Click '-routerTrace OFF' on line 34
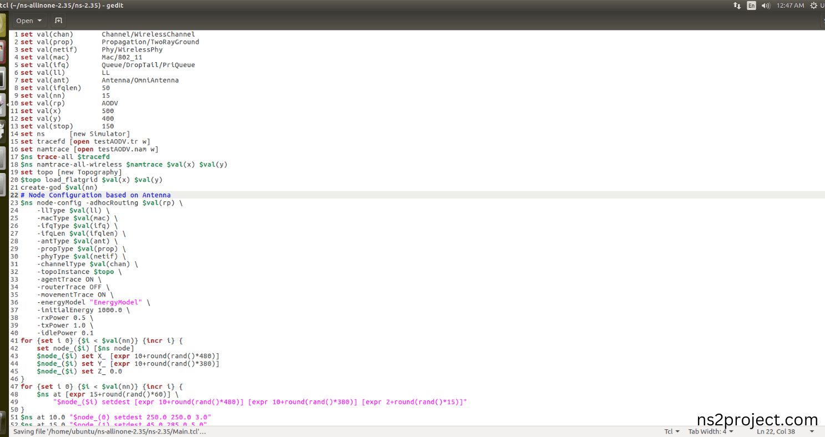 (x=69, y=287)
